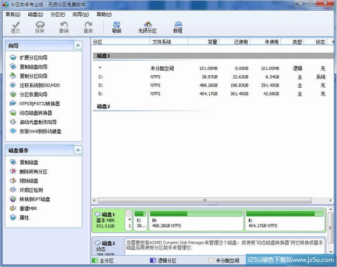This screenshot has width=337, height=267.
Task: Select the C: partition row in list
Action: coord(212,77)
